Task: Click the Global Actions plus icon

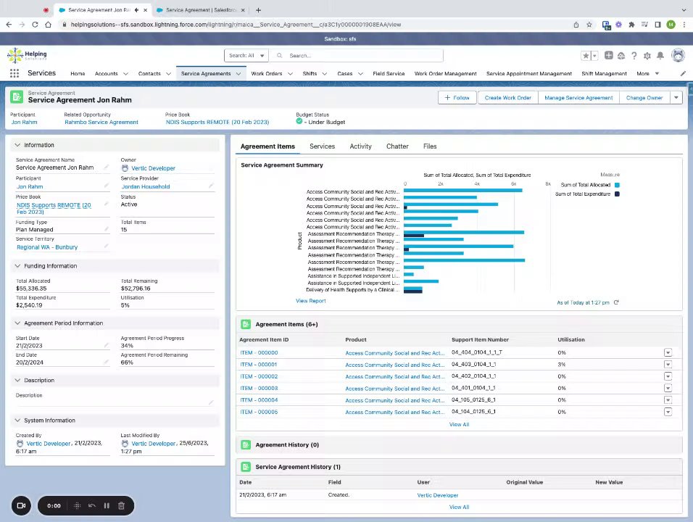Action: coord(609,55)
